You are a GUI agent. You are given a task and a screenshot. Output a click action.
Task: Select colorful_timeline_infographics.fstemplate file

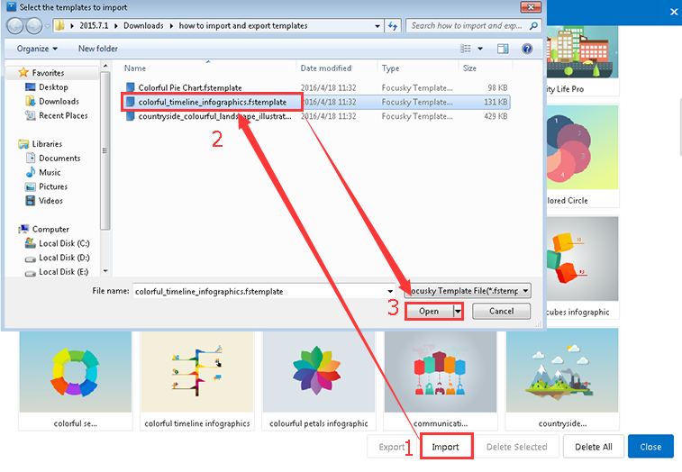pyautogui.click(x=315, y=102)
